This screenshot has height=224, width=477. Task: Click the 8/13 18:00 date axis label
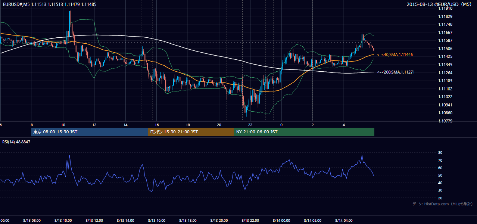[188, 220]
